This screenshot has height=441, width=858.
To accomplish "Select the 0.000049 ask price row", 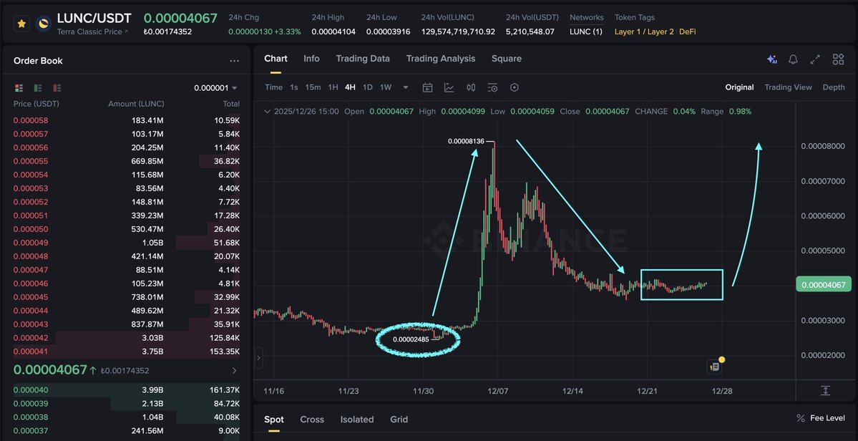I will 127,243.
